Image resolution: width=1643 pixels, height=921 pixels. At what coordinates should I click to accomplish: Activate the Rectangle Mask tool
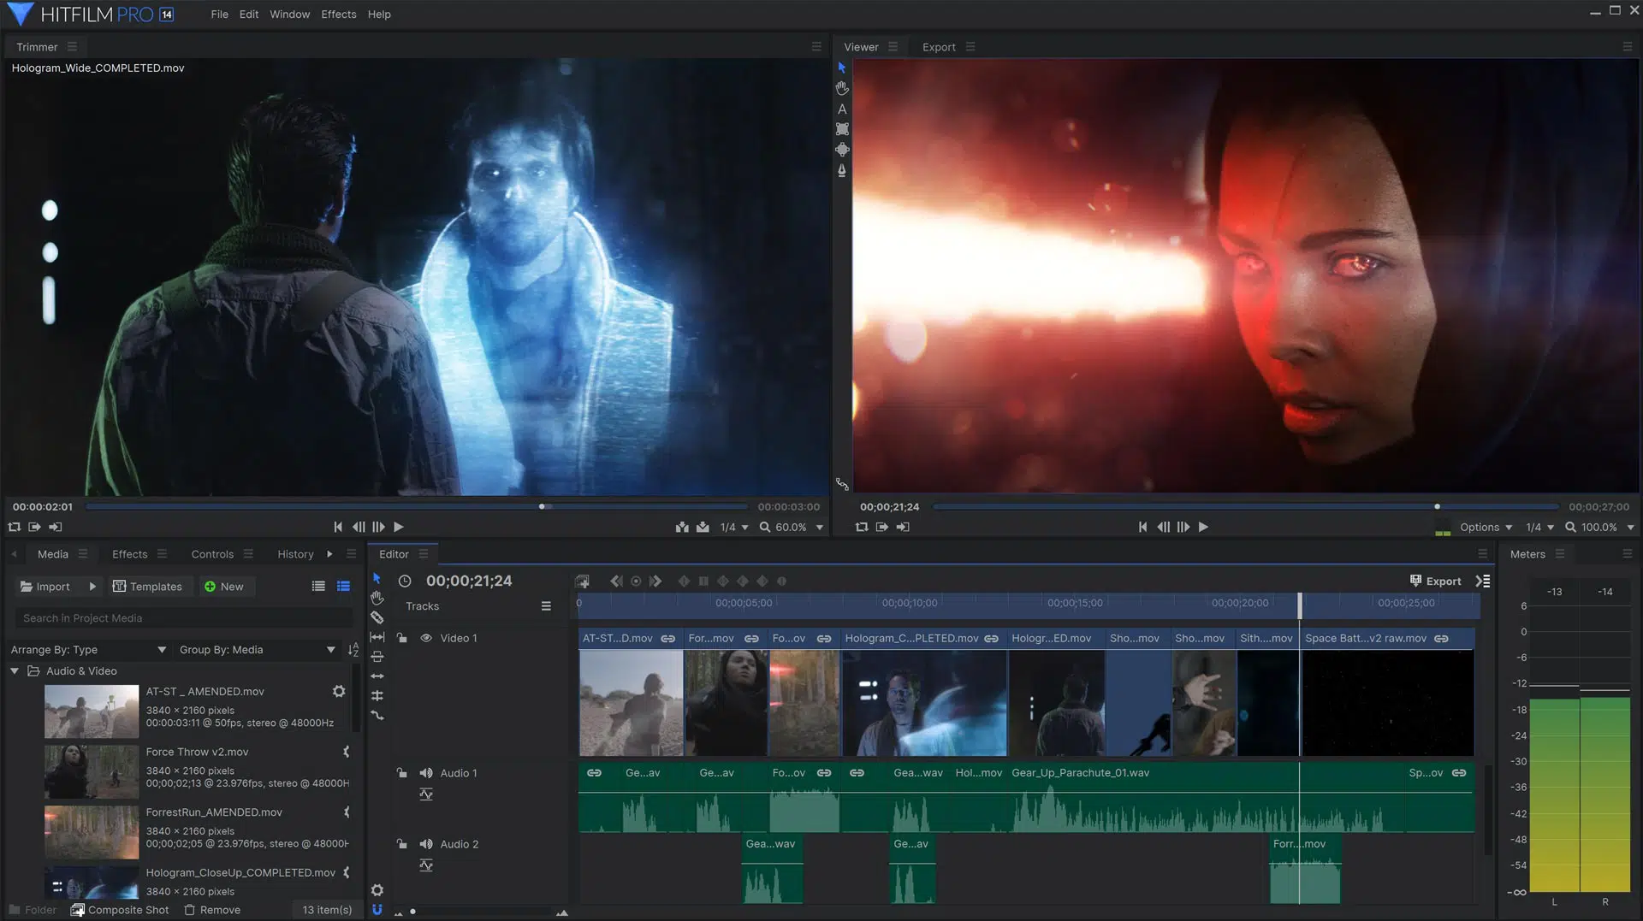tap(841, 129)
